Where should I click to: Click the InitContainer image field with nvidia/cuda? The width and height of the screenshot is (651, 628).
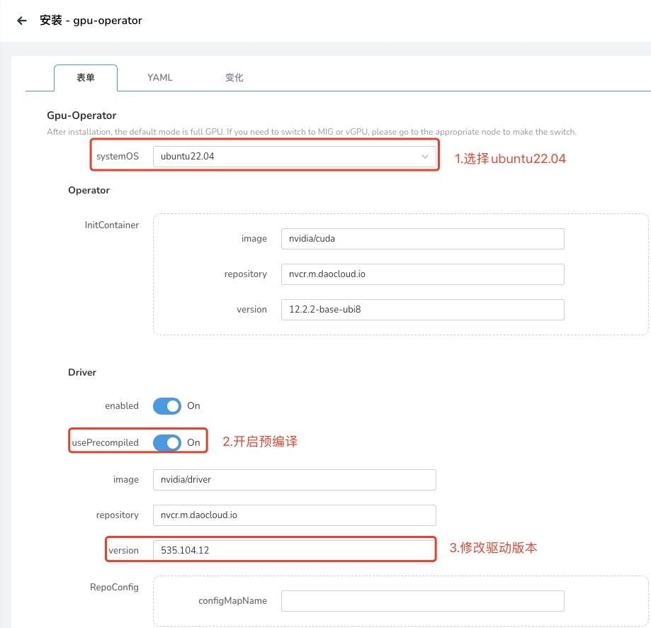pos(422,239)
